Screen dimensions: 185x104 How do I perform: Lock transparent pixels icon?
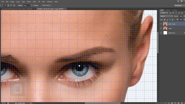(164, 20)
